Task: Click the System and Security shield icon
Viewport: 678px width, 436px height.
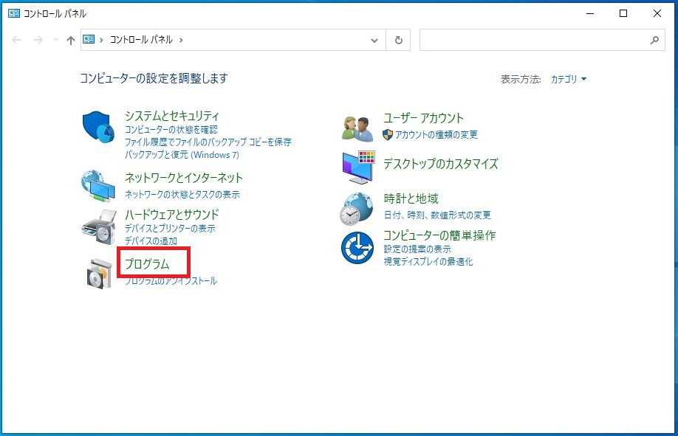Action: click(97, 127)
